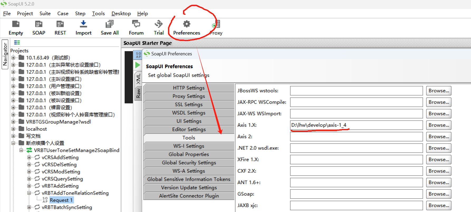Open AlertSite Connector Plugin tab

click(189, 196)
